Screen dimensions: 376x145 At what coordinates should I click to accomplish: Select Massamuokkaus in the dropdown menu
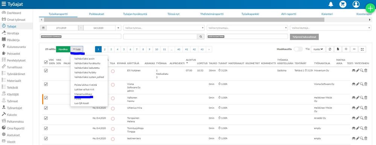[x=83, y=94]
